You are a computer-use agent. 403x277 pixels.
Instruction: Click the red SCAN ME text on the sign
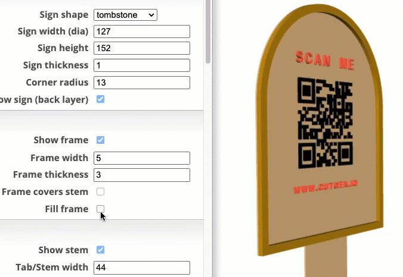(x=325, y=59)
